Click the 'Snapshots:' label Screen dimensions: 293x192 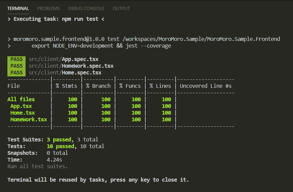point(23,153)
